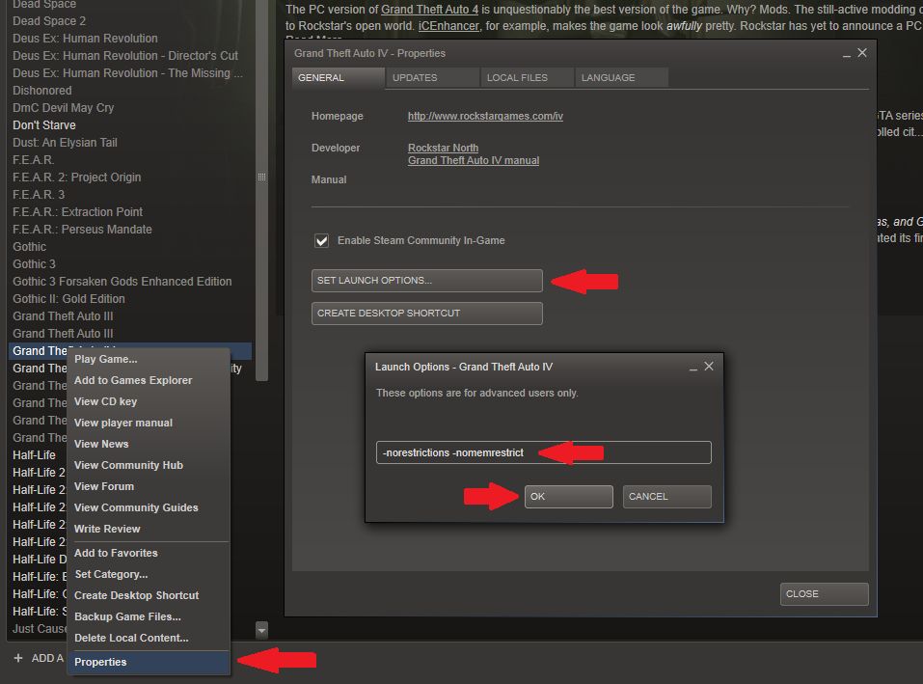This screenshot has height=684, width=923.
Task: Open the LOCAL FILES tab
Action: (x=527, y=78)
